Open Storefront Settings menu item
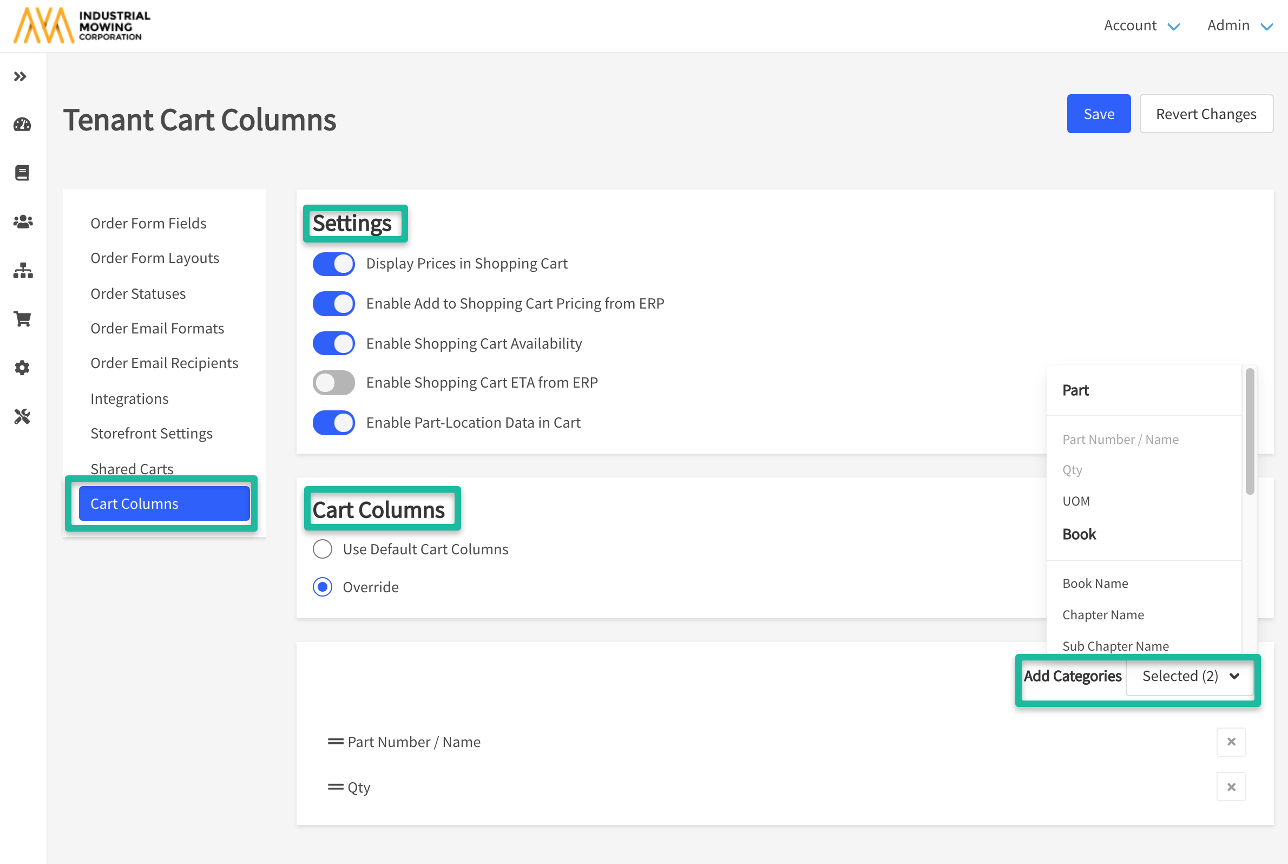 tap(151, 434)
